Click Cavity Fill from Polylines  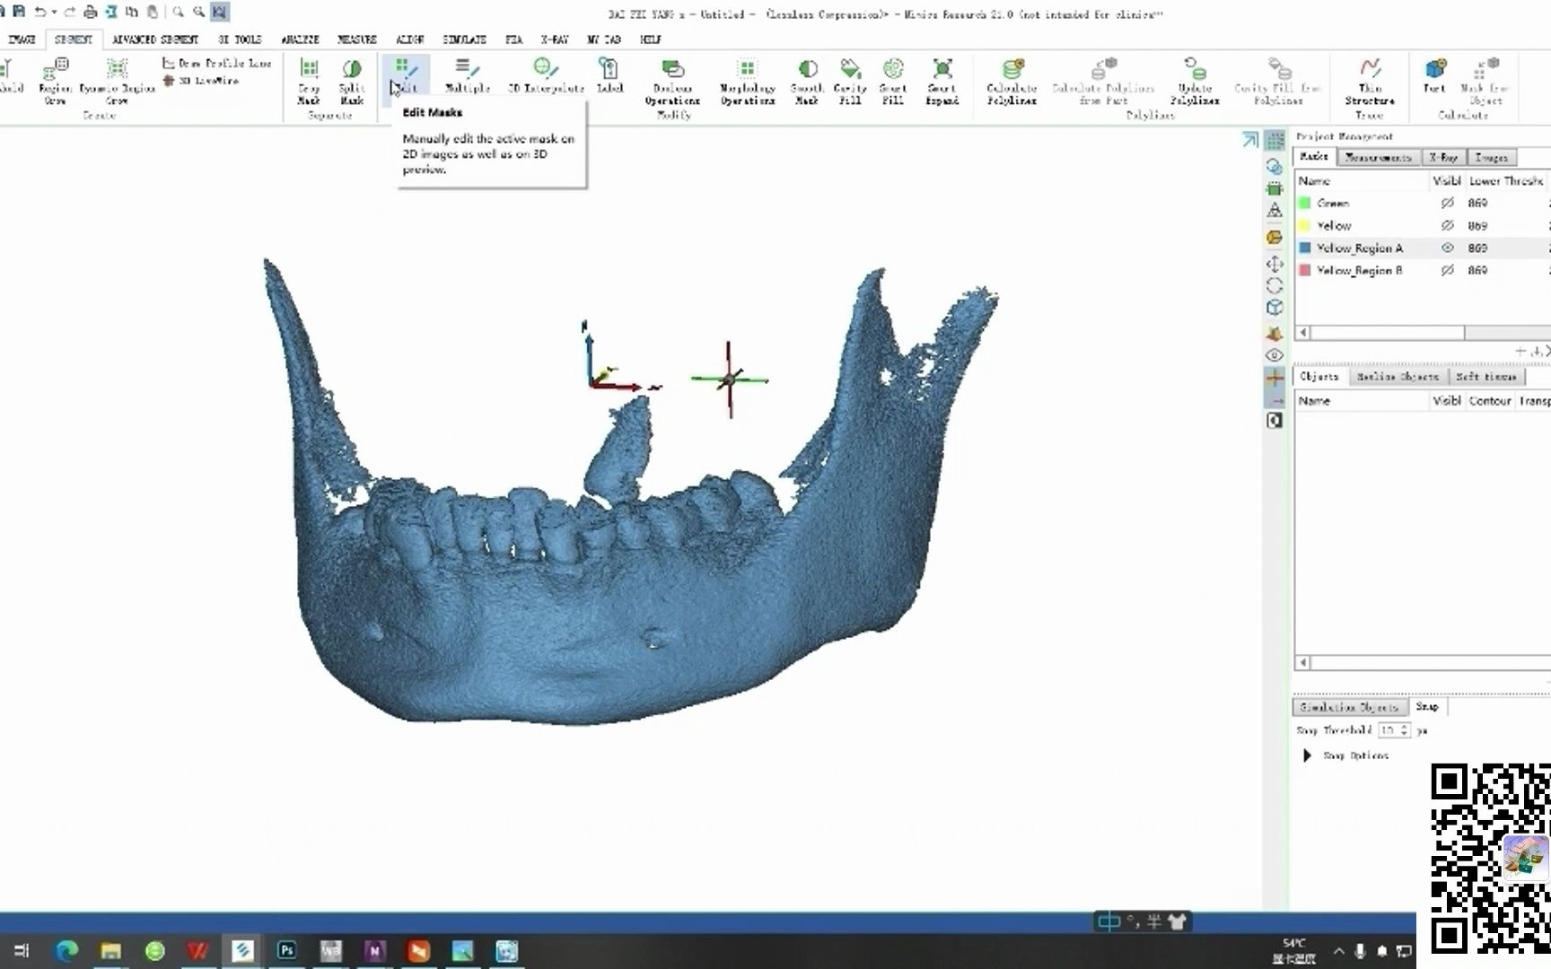tap(1278, 81)
